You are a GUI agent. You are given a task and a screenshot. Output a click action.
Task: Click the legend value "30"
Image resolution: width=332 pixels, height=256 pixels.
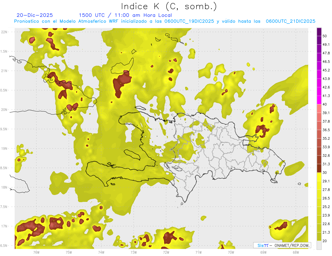325,173
